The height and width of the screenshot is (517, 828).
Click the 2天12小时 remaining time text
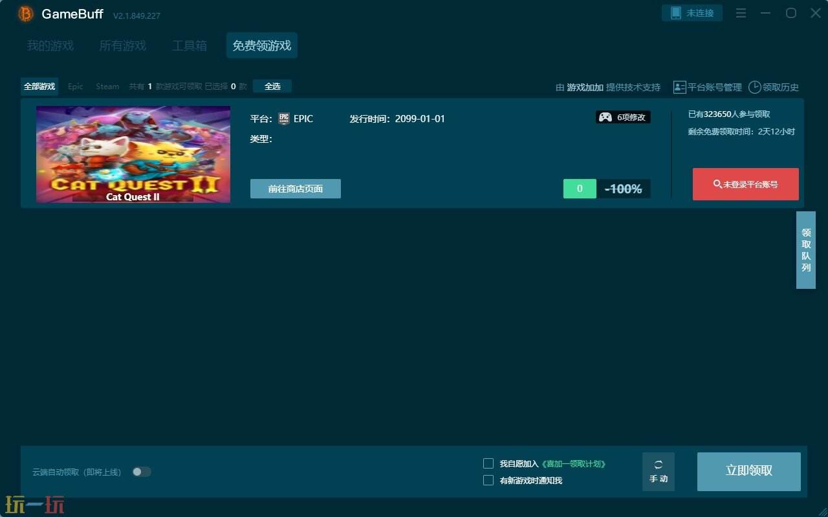(x=776, y=132)
